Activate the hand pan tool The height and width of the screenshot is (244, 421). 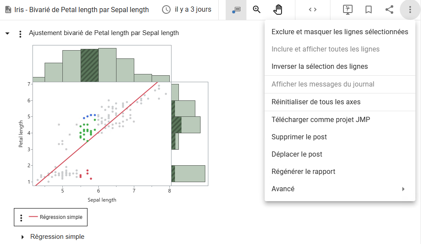coord(278,10)
